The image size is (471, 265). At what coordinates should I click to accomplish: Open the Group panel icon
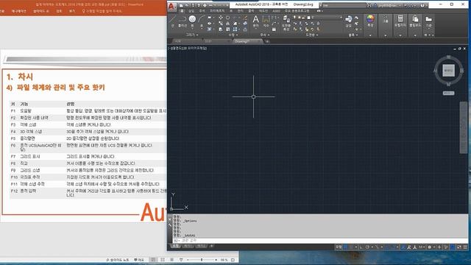pos(385,20)
